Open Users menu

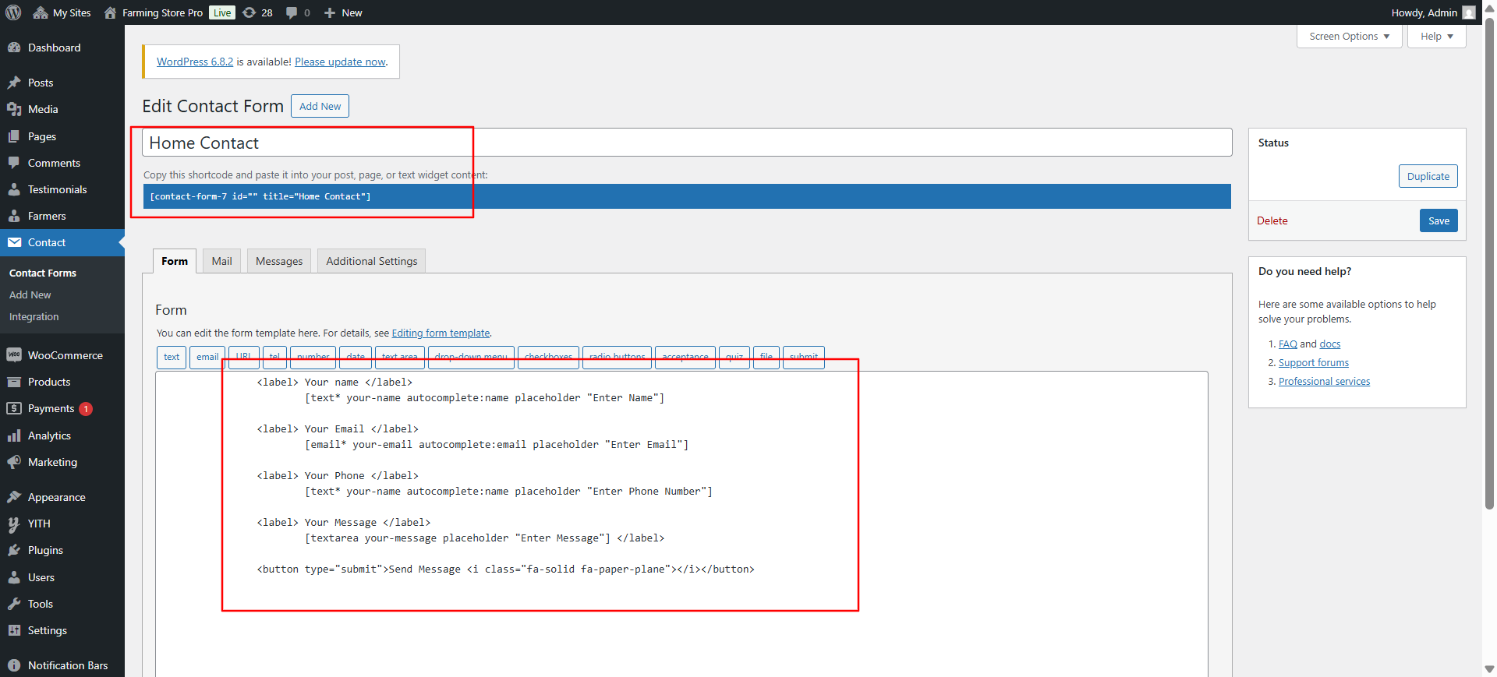62,577
